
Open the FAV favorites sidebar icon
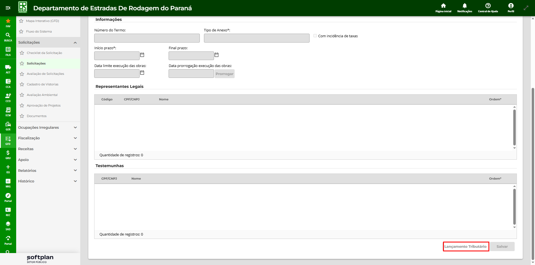[8, 23]
